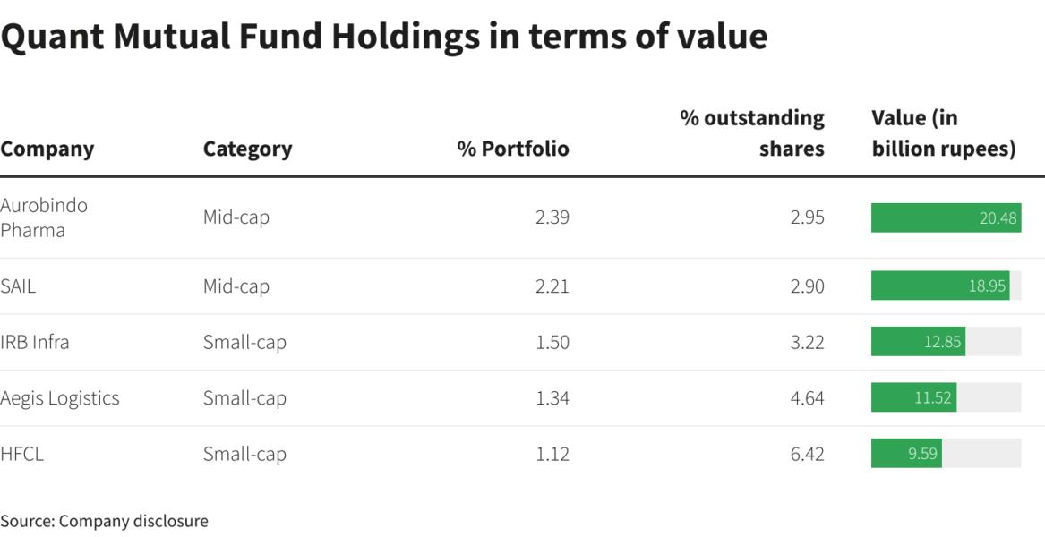Viewport: 1045px width, 537px height.
Task: Click the Aurobindo Pharma company name
Action: click(x=44, y=217)
